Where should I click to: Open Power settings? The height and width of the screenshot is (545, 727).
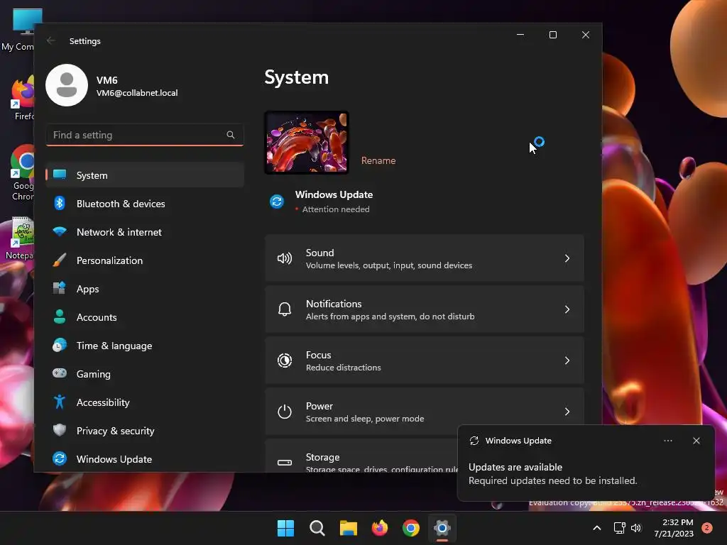point(425,412)
